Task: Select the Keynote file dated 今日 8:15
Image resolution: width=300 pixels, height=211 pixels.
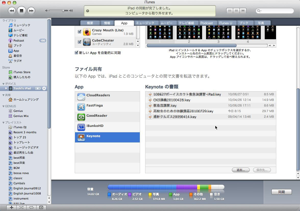Action: coord(211,111)
